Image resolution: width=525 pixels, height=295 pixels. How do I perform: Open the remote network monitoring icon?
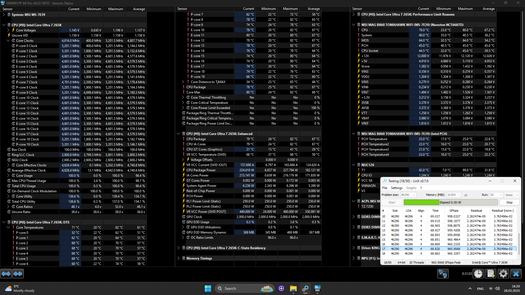coord(443,273)
